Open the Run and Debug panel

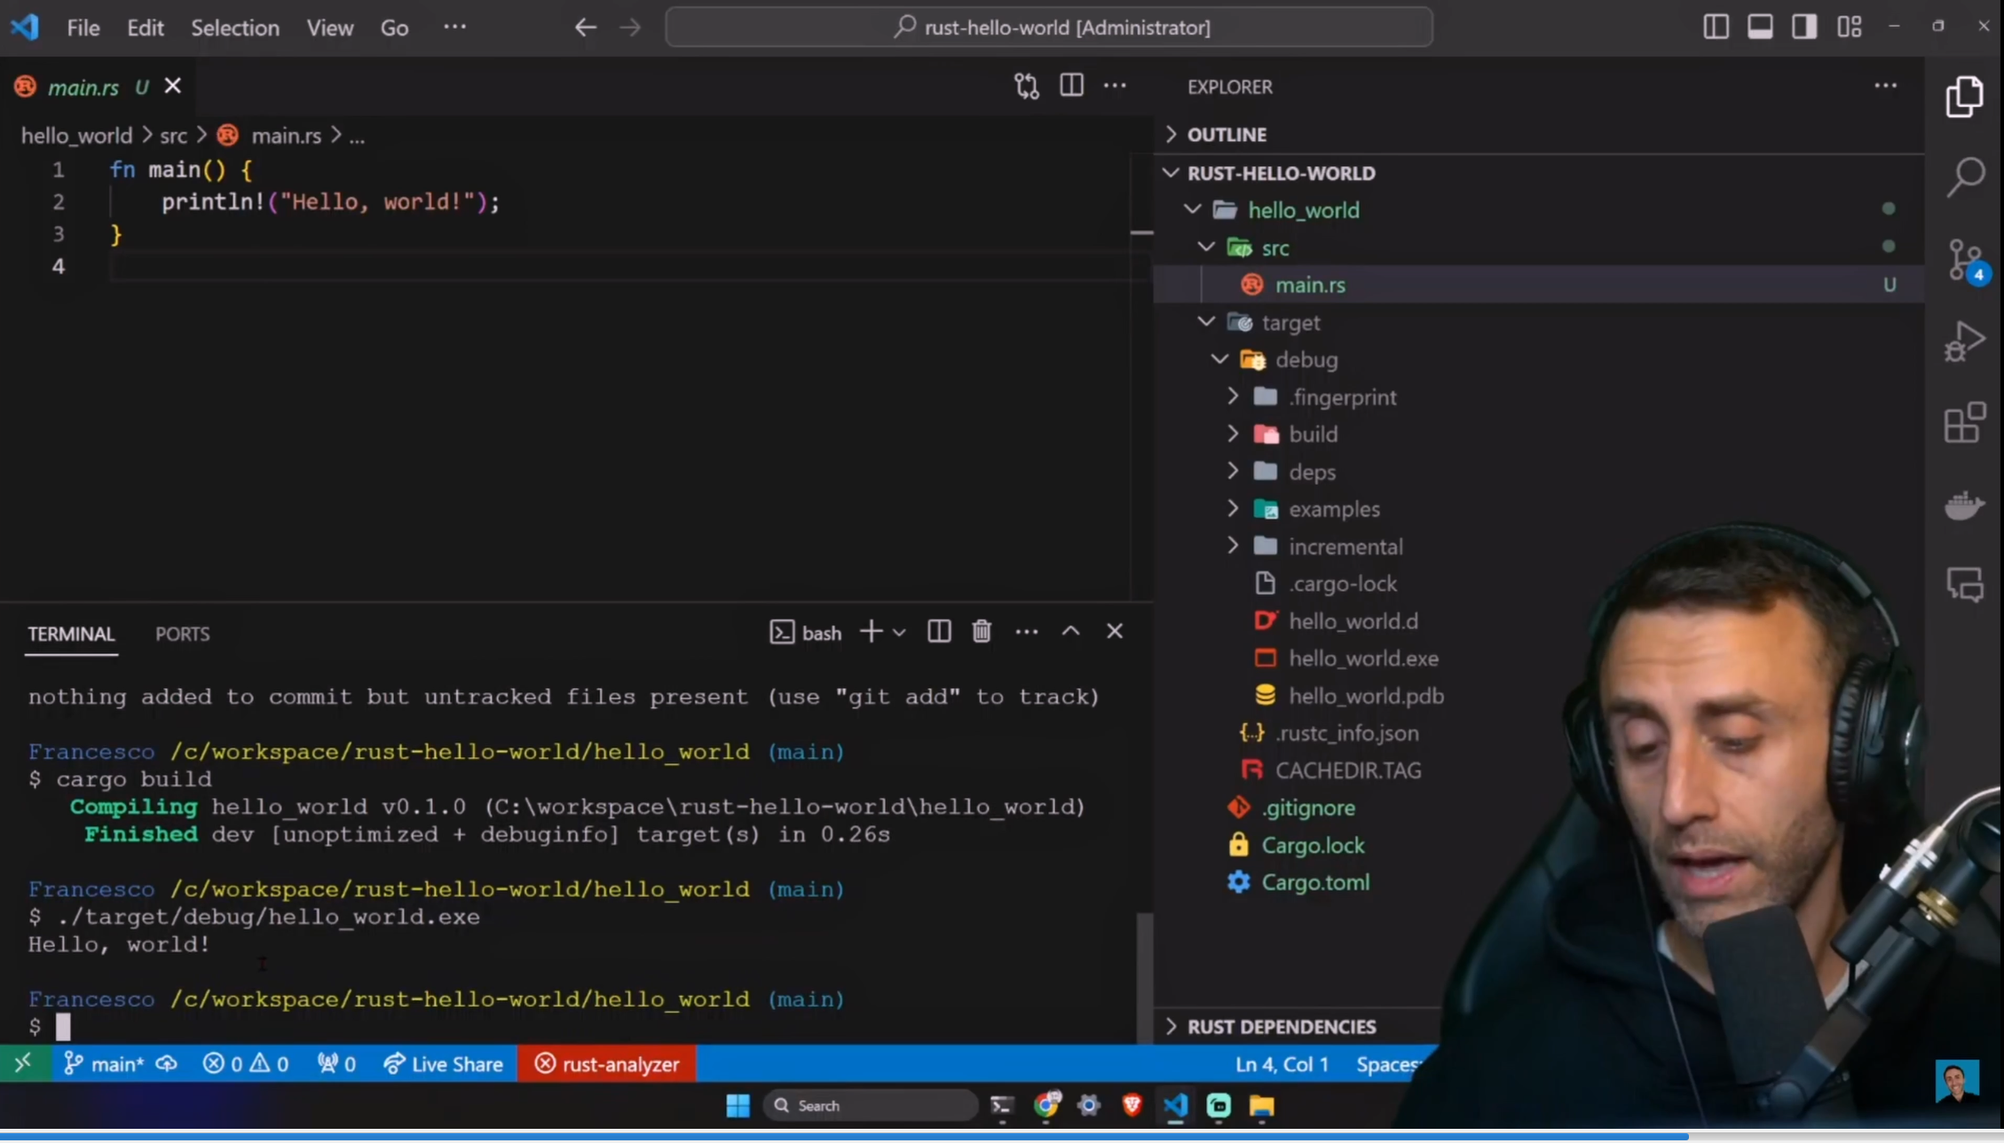click(1964, 340)
